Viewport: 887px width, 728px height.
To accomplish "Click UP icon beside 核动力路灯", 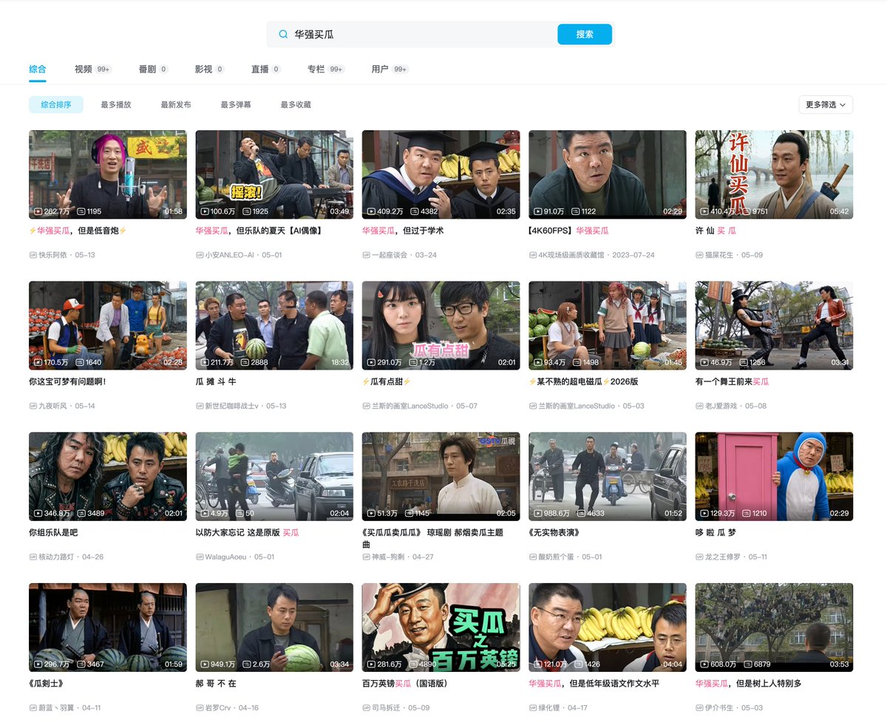I will pyautogui.click(x=33, y=557).
